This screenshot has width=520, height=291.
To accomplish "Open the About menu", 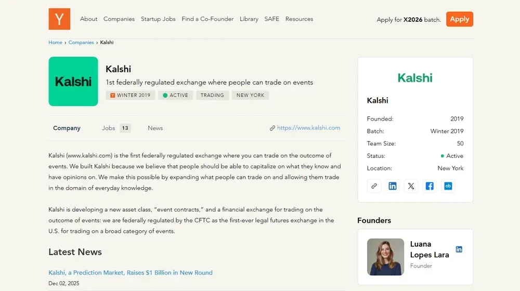I will tap(88, 19).
